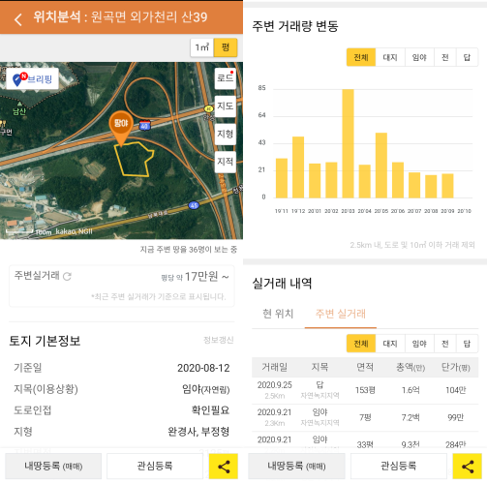Tap the 19'12 chart bar
The image size is (487, 484).
click(298, 167)
